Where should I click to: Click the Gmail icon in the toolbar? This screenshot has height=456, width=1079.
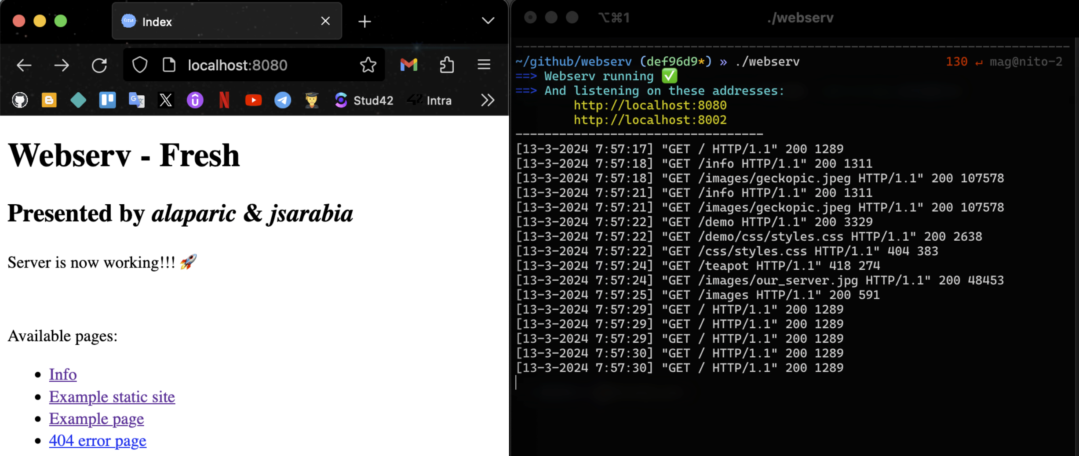pos(408,65)
